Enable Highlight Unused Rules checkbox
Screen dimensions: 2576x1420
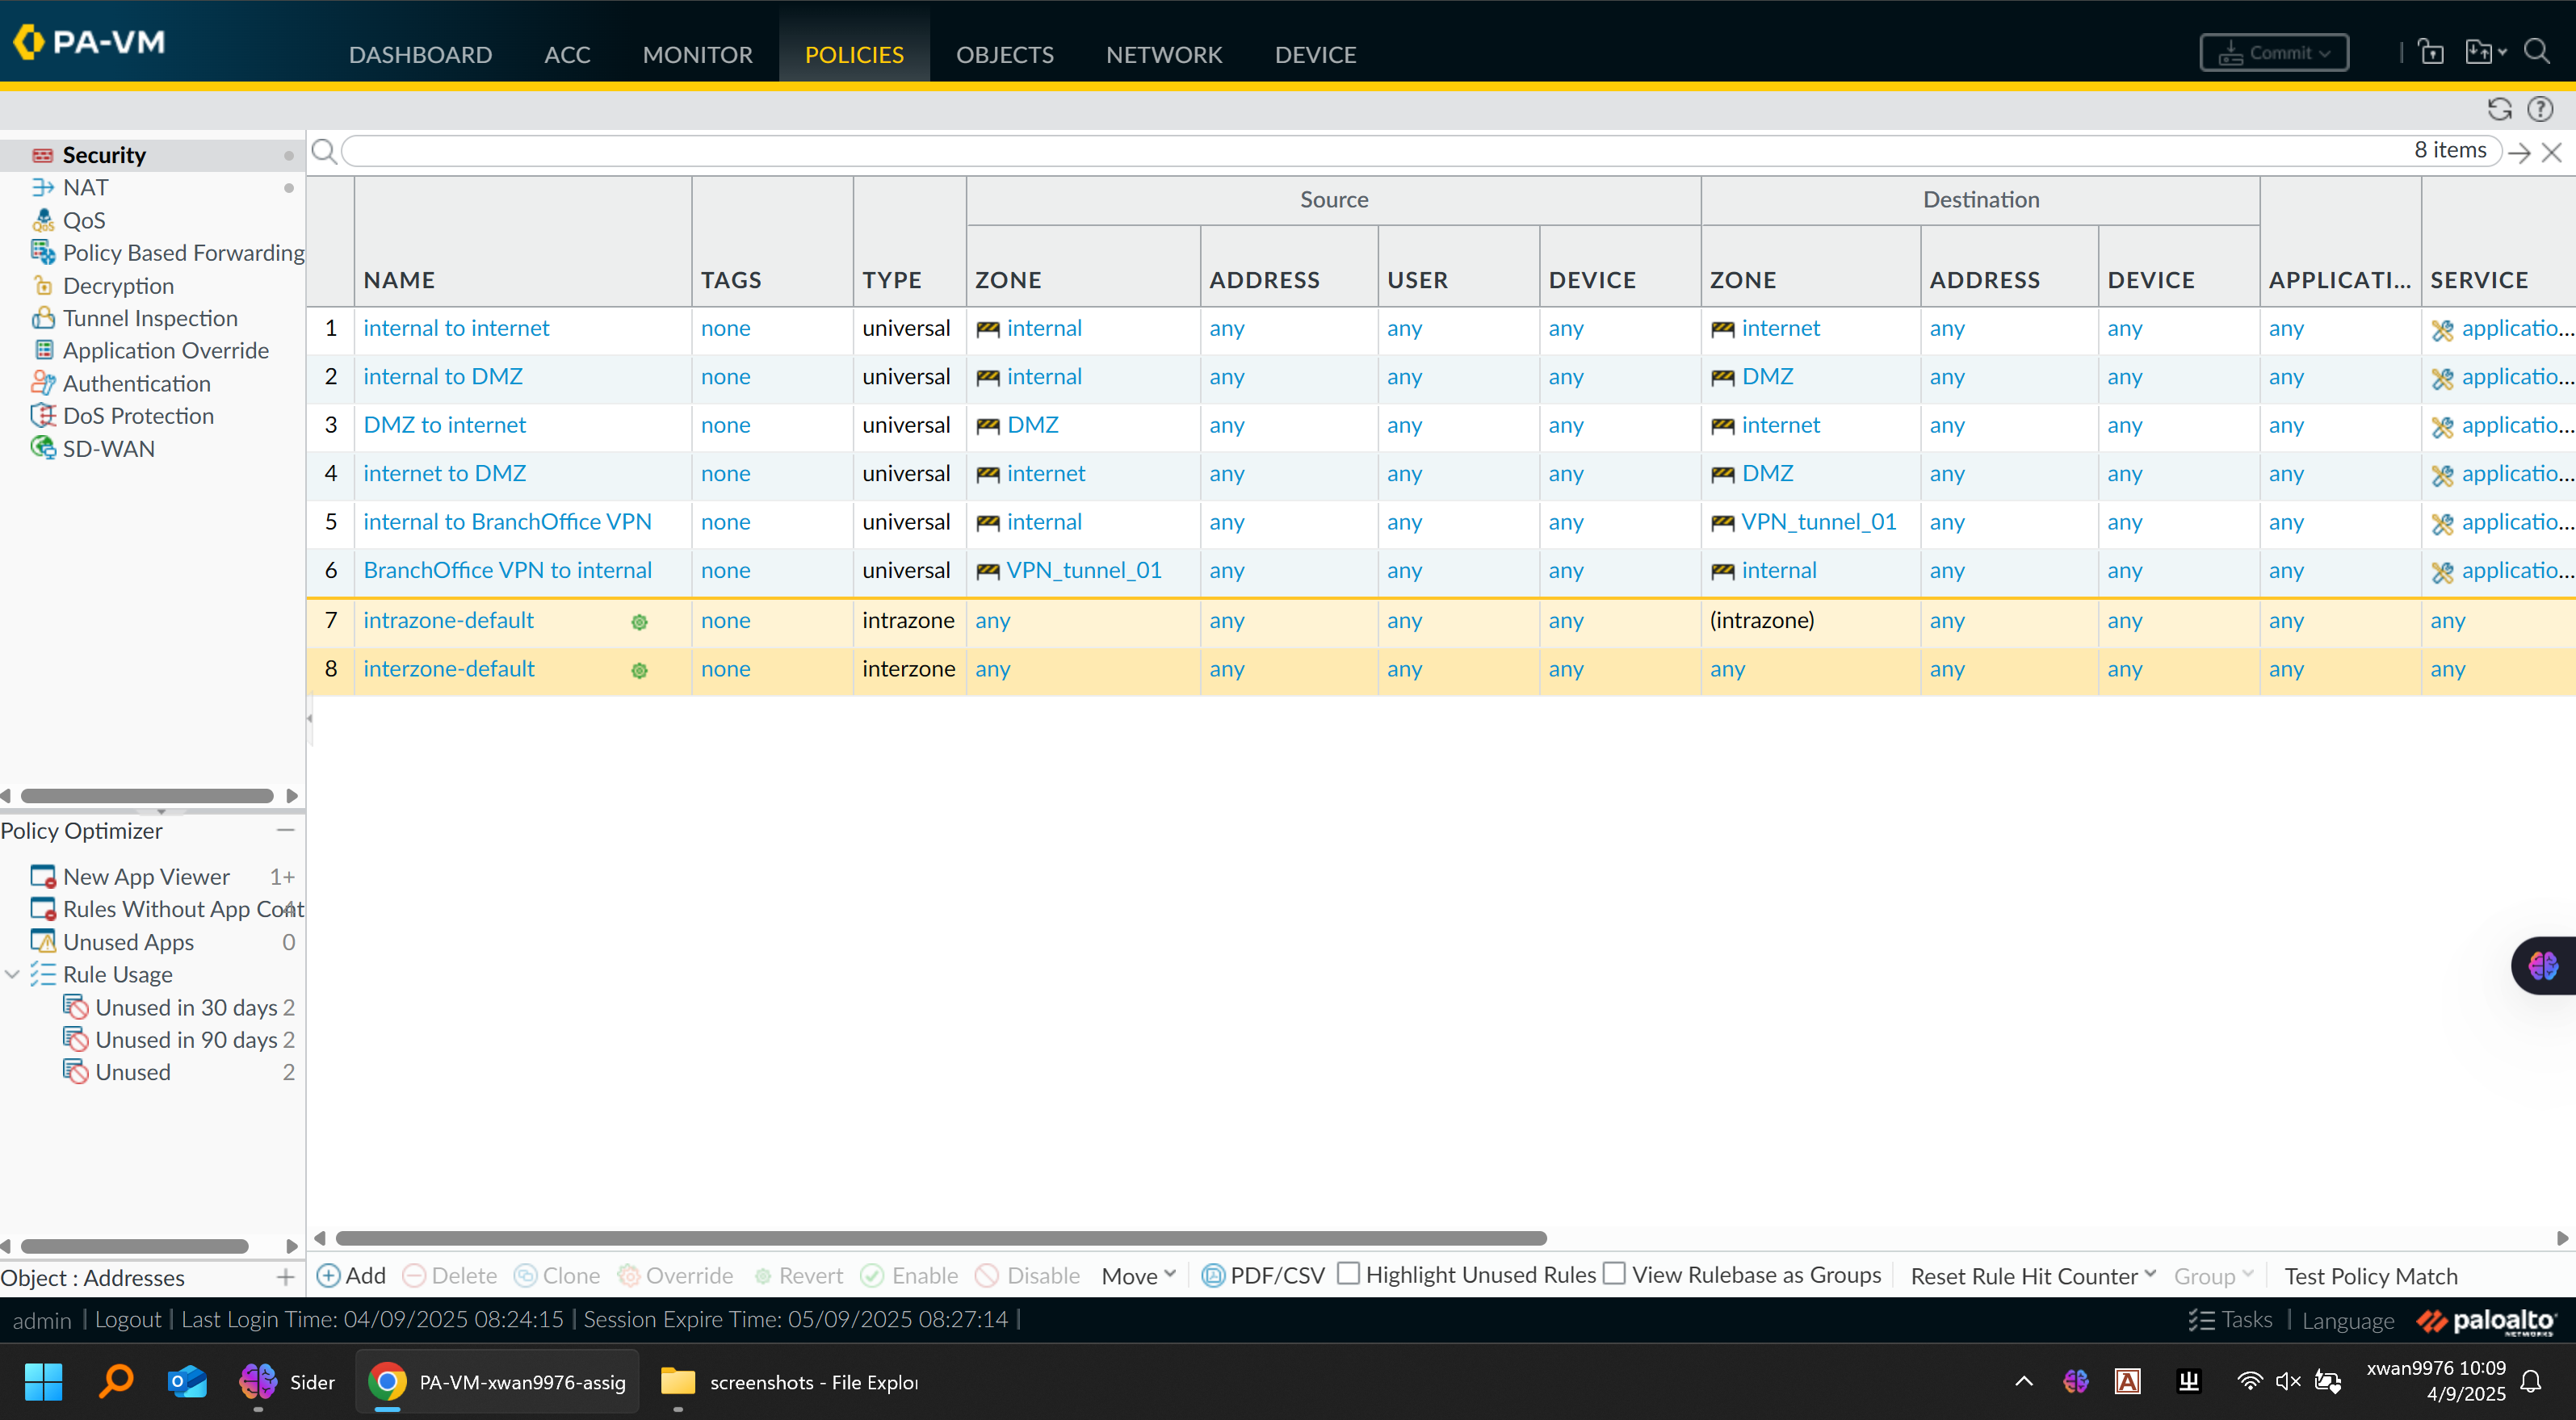click(1349, 1273)
